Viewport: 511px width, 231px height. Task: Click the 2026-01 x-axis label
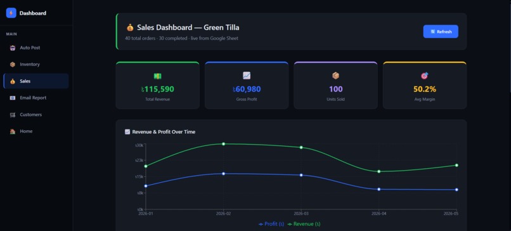coord(145,214)
